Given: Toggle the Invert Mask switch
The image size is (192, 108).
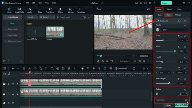Looking at the screenshot, I should (x=186, y=100).
